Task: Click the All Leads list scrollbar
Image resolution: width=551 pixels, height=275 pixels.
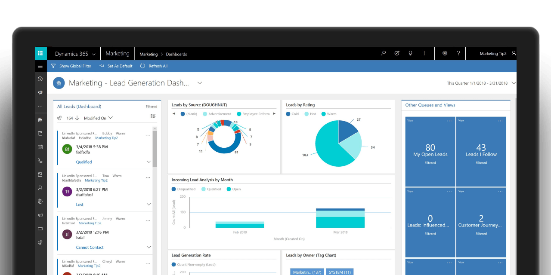Action: [155, 148]
